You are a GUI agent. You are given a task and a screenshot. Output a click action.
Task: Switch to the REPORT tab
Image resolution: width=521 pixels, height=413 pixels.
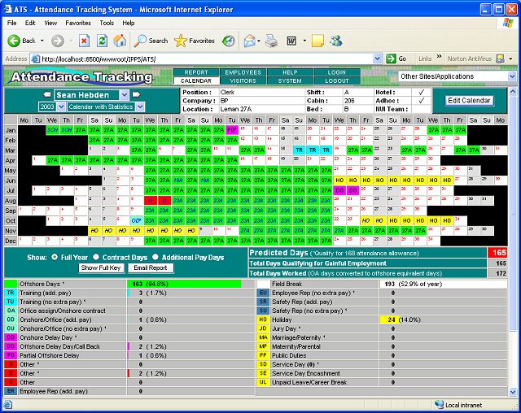point(196,72)
